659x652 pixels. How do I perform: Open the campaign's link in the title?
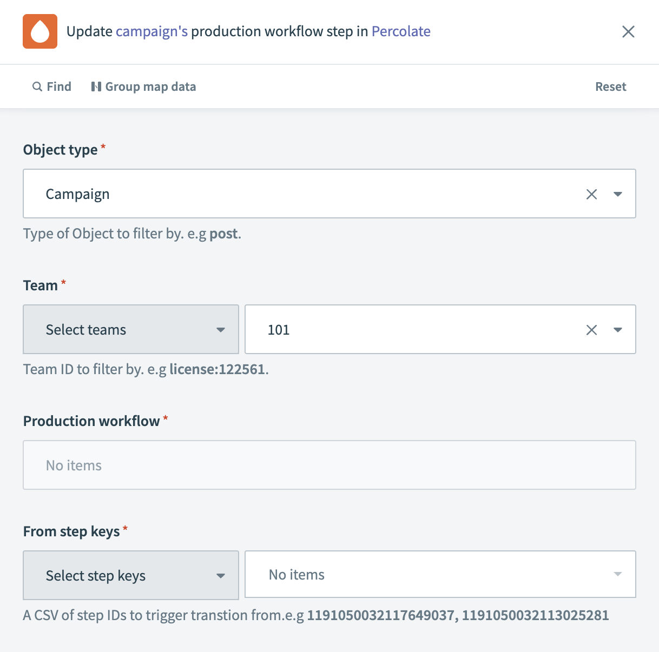pyautogui.click(x=151, y=31)
